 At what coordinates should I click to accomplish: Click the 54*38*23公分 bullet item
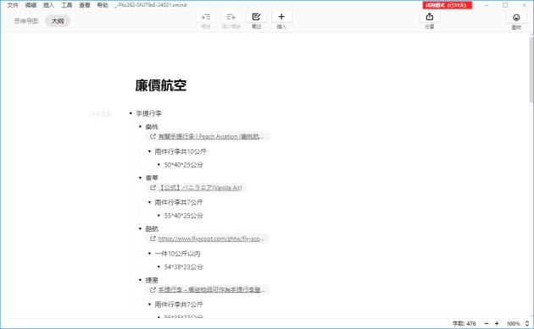pyautogui.click(x=184, y=266)
